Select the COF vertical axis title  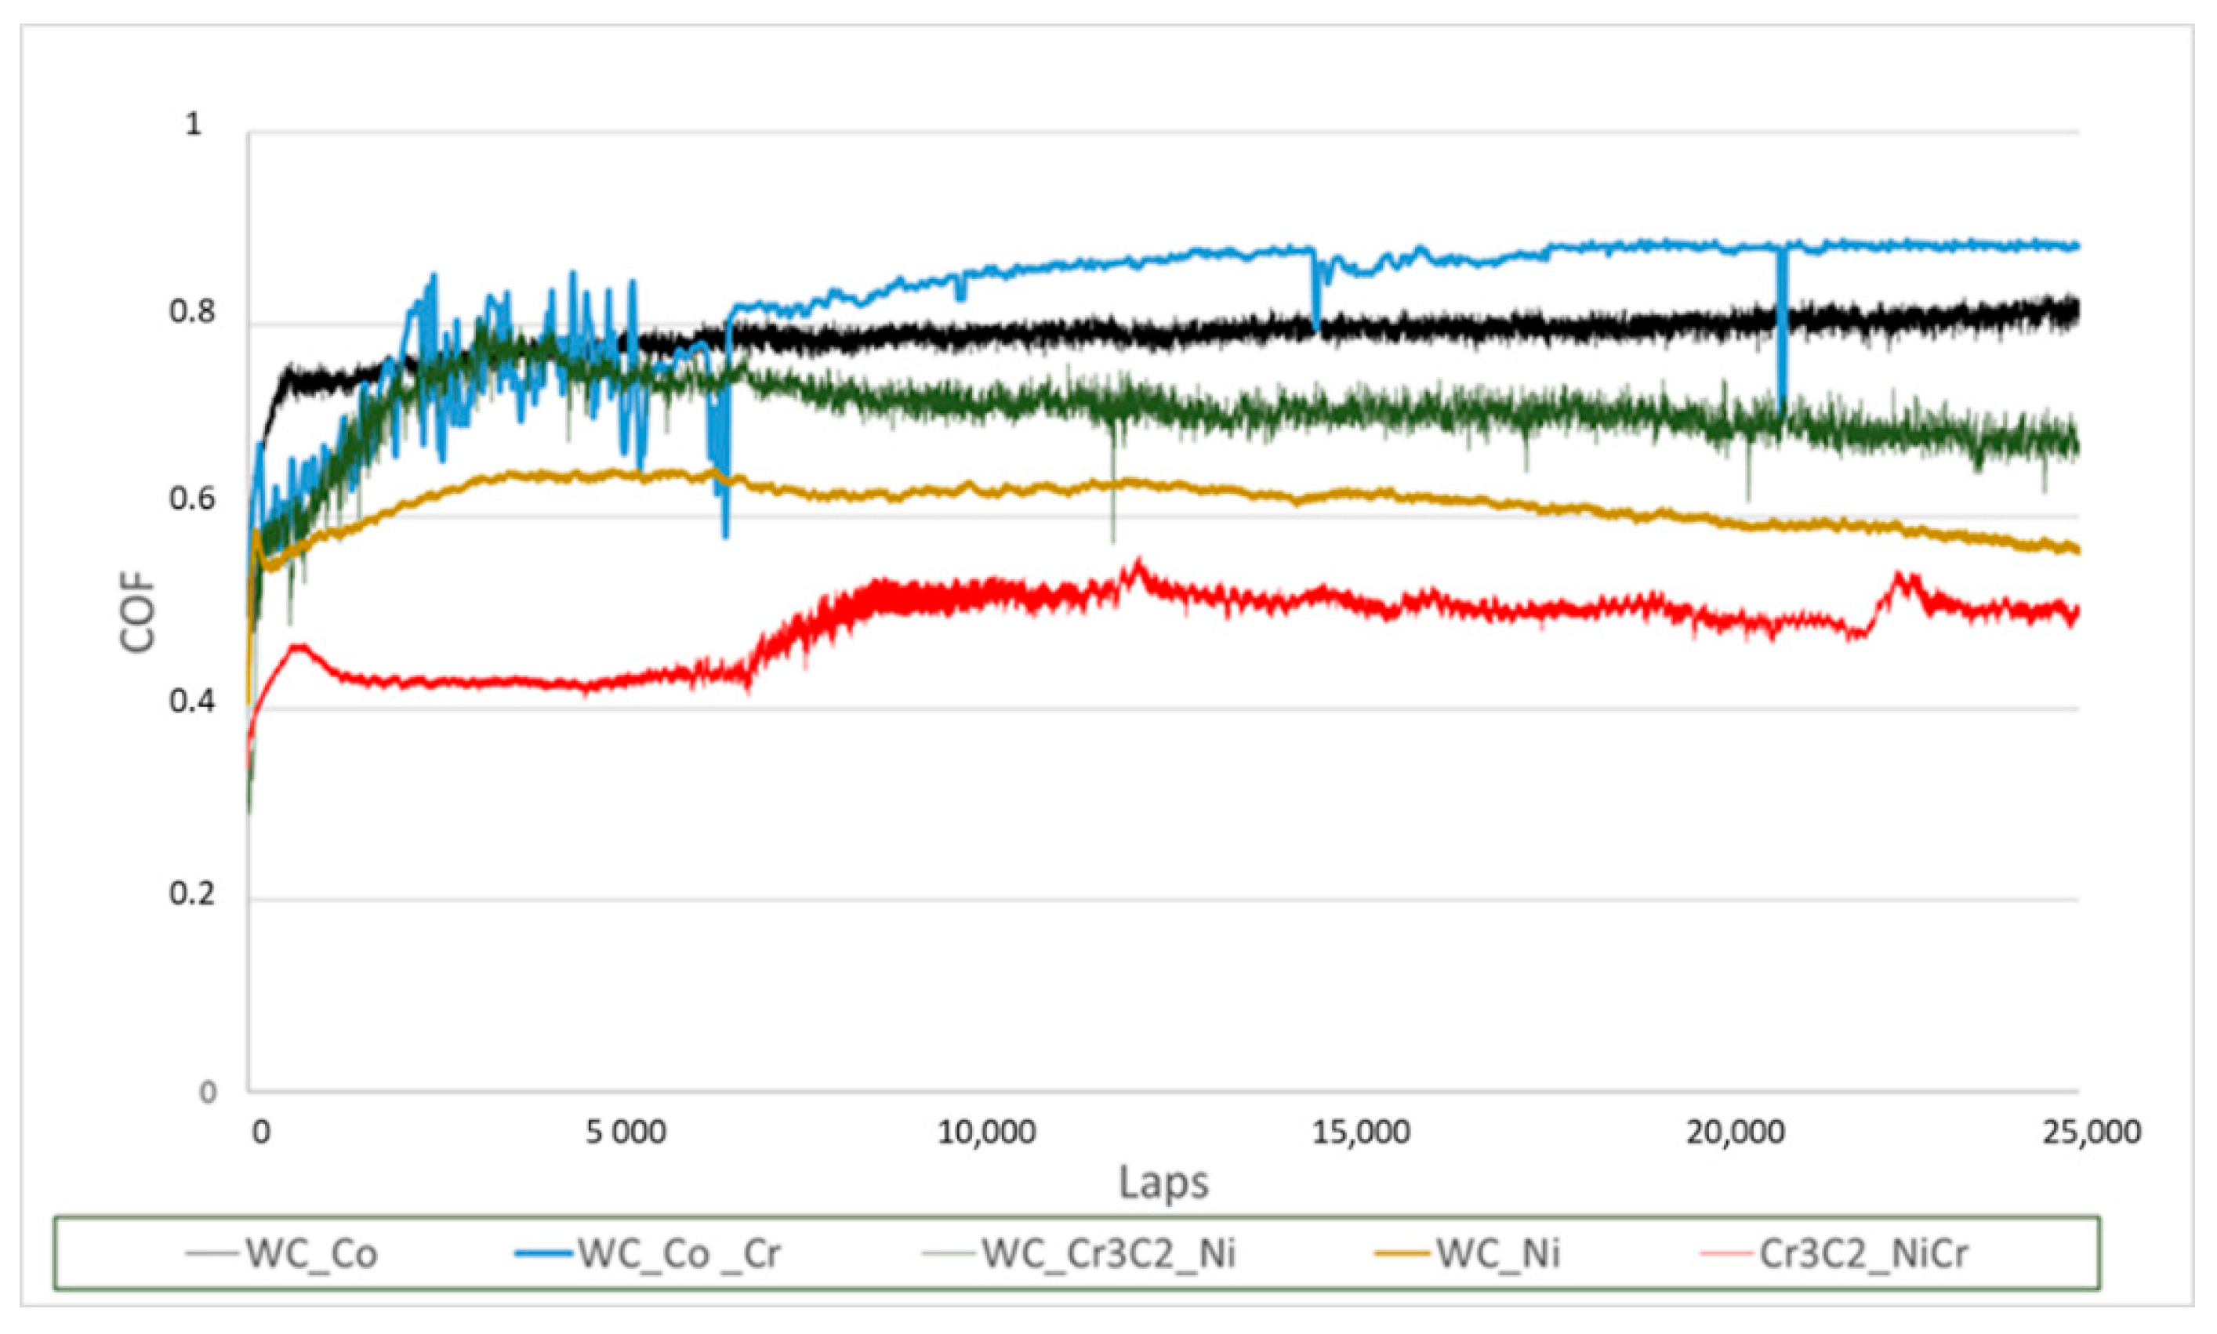pos(137,612)
